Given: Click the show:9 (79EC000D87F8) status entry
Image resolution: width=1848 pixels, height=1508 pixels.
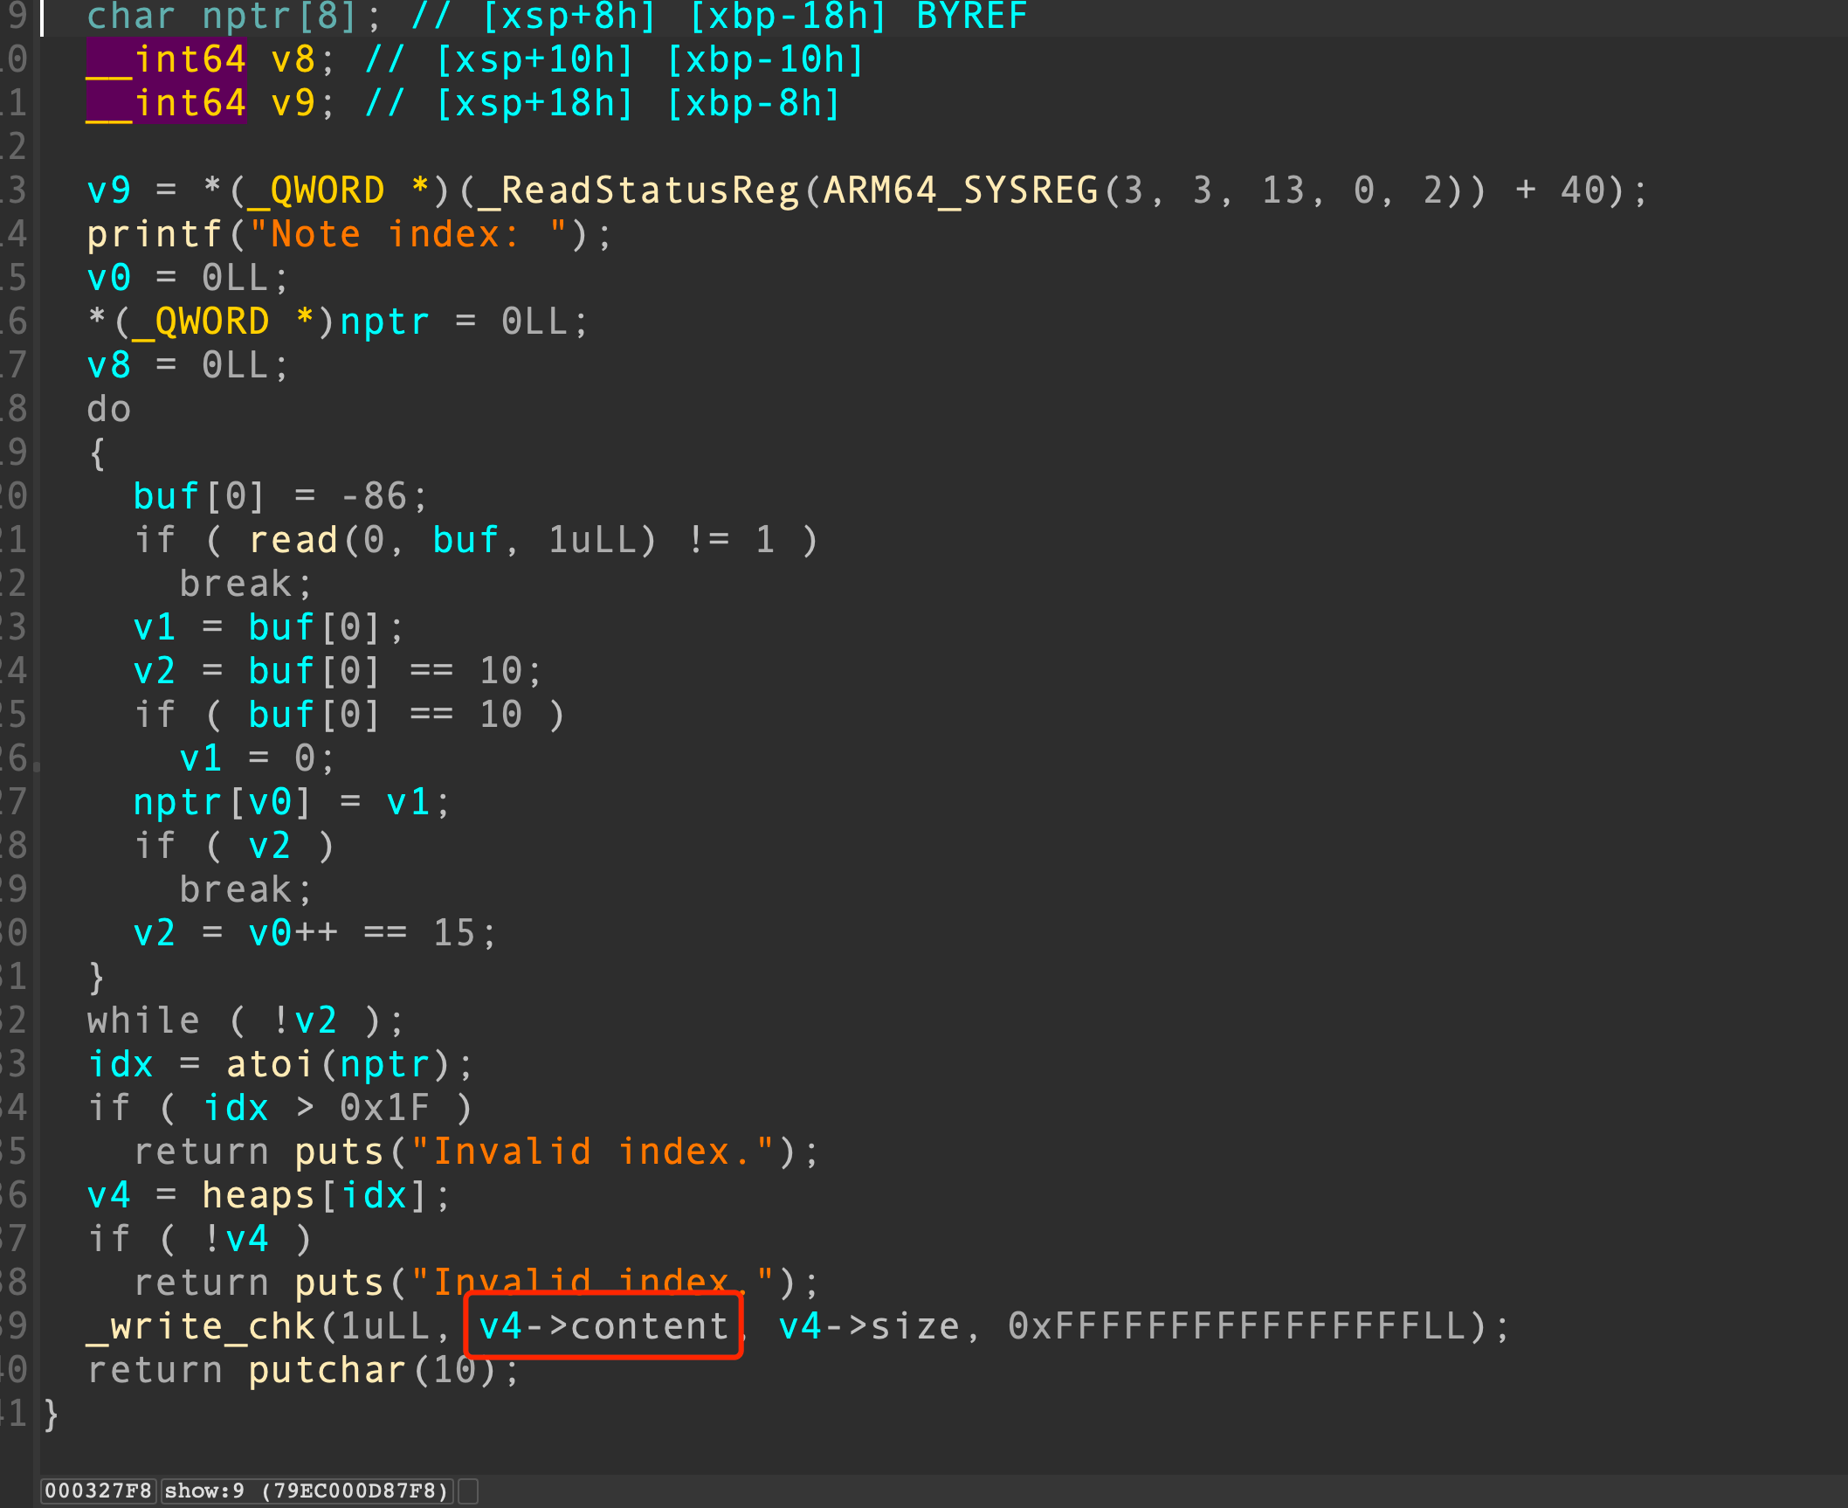Looking at the screenshot, I should (x=307, y=1491).
